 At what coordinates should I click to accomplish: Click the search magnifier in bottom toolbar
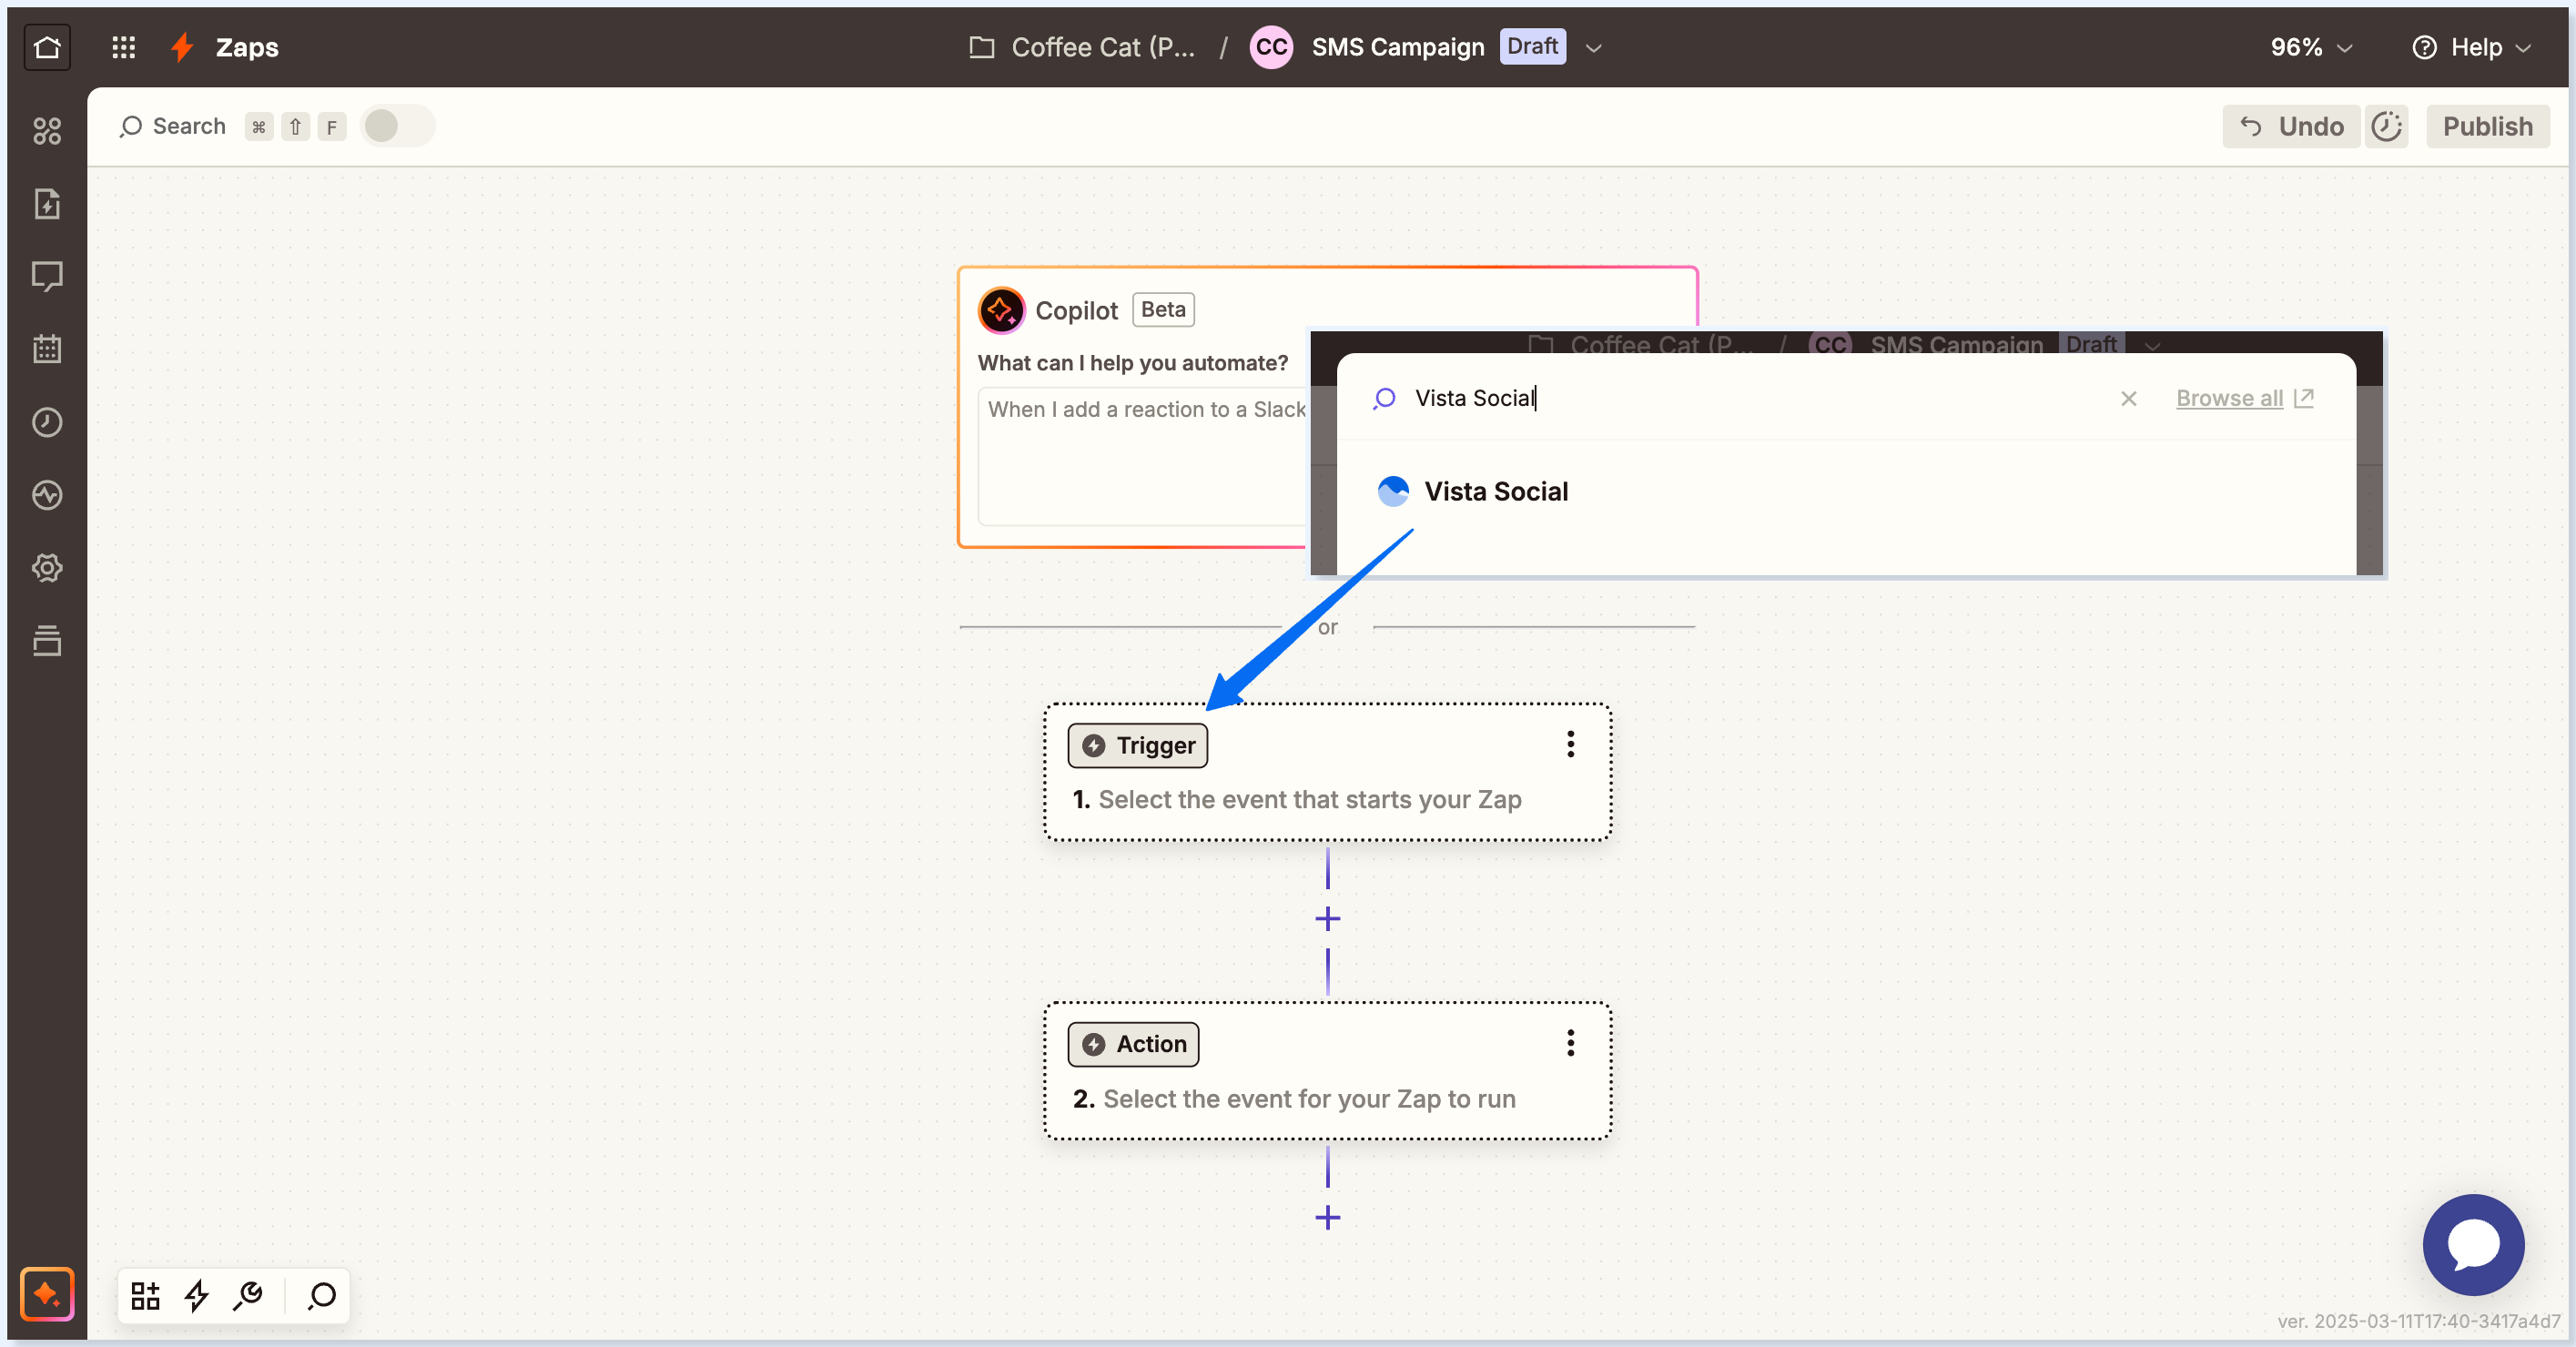[322, 1295]
